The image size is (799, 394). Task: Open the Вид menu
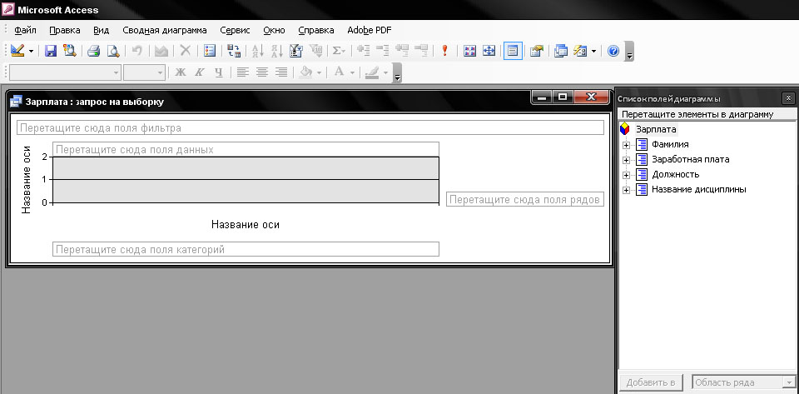pos(102,30)
